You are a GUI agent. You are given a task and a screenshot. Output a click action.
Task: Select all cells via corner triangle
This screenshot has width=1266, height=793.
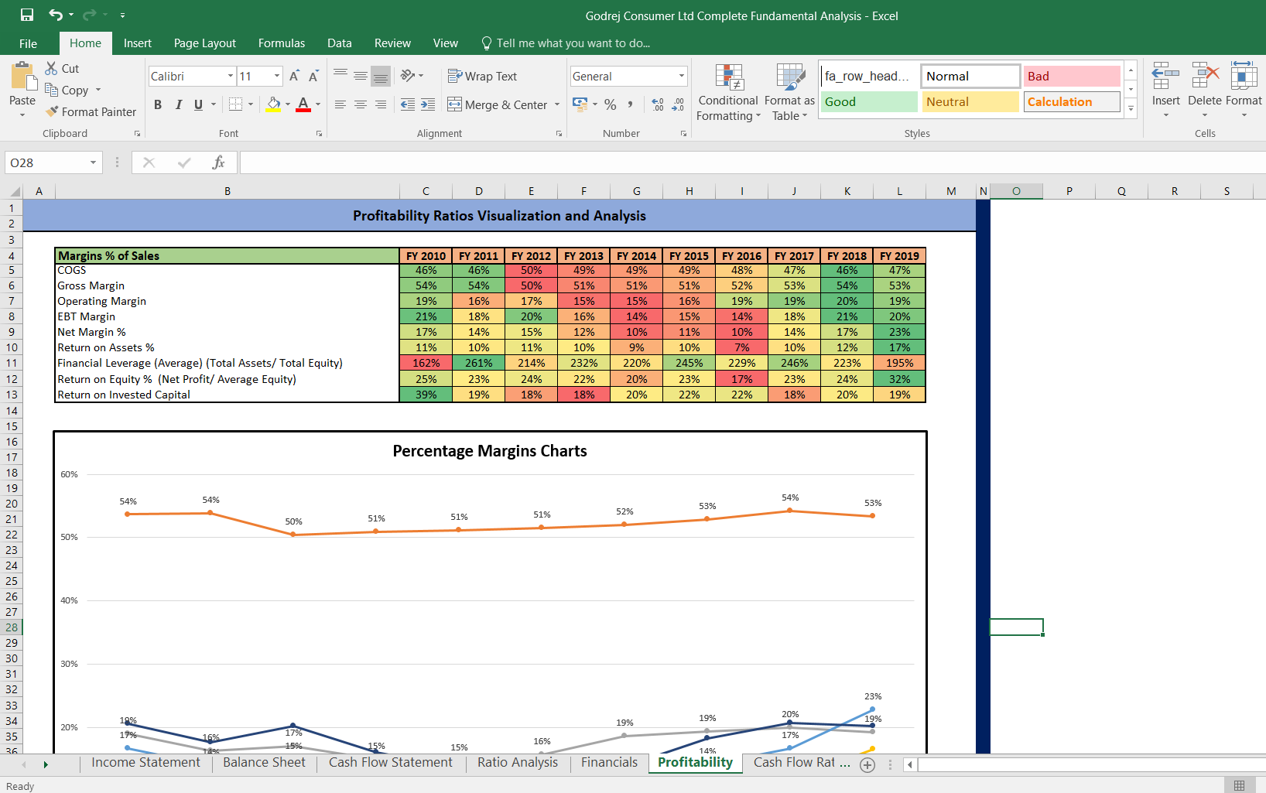(x=14, y=191)
